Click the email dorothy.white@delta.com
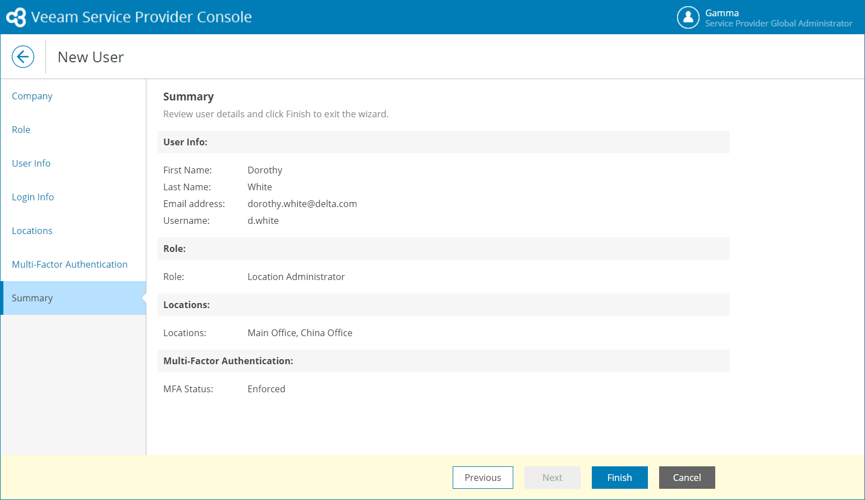865x500 pixels. 302,204
